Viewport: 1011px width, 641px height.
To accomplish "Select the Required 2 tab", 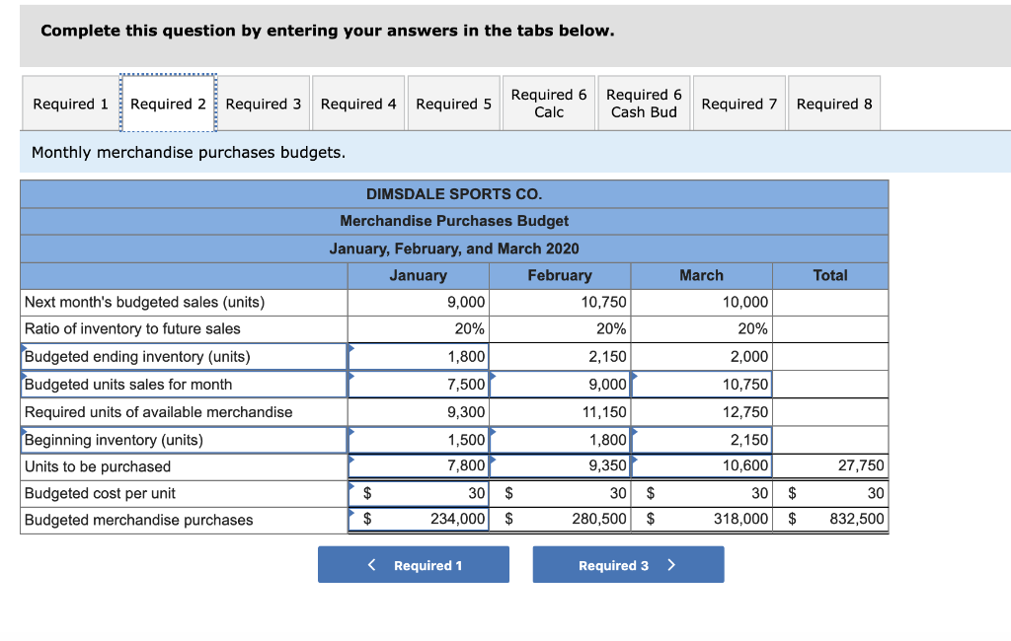I will click(x=168, y=104).
